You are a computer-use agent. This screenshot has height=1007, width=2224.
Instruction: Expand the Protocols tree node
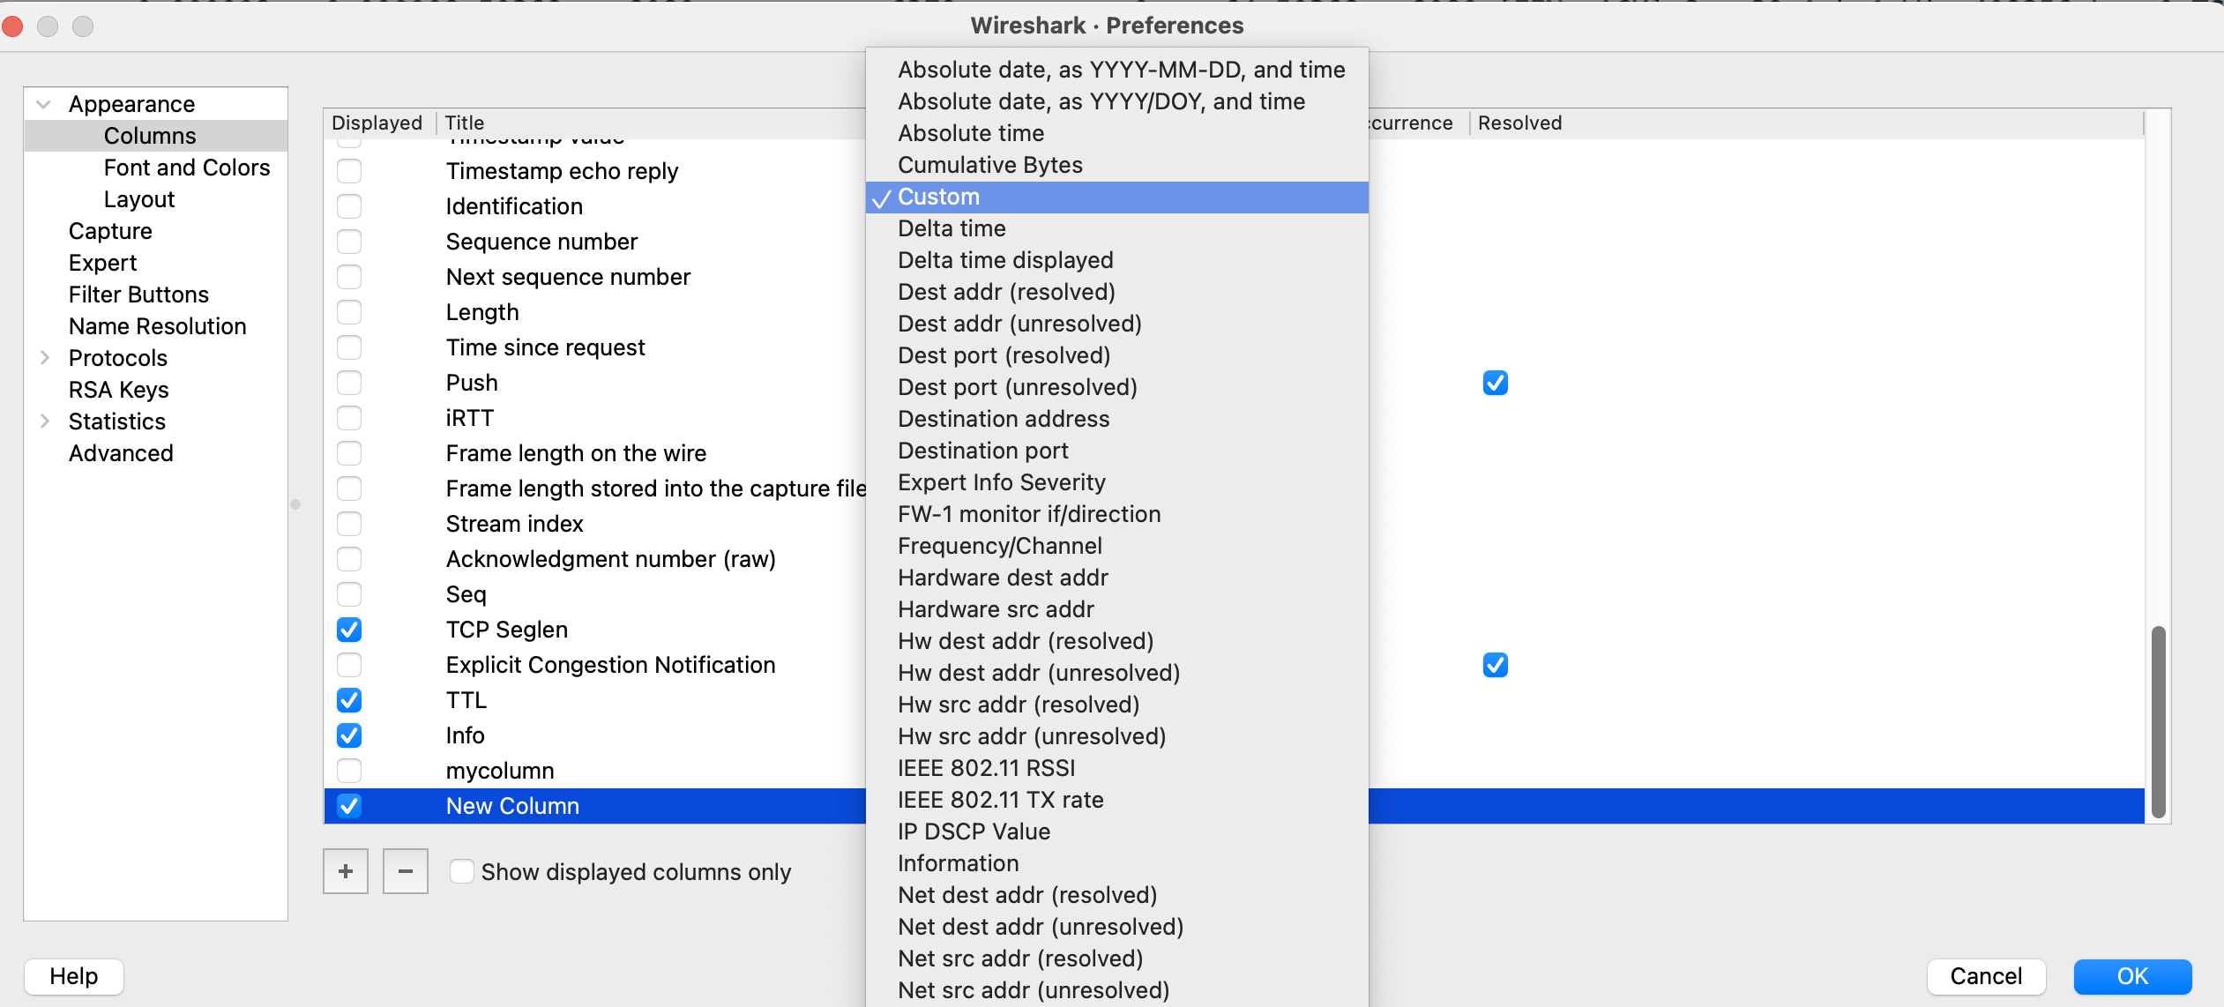(x=45, y=358)
